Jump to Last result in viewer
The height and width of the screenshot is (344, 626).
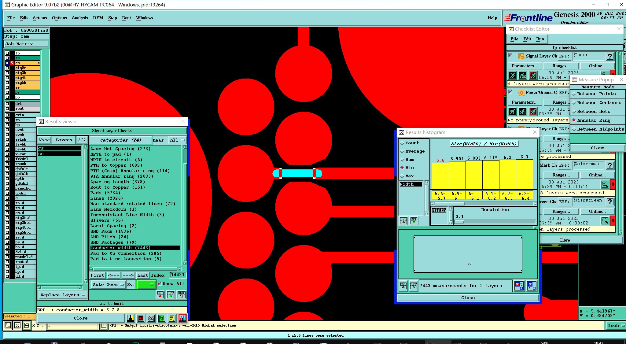click(142, 275)
